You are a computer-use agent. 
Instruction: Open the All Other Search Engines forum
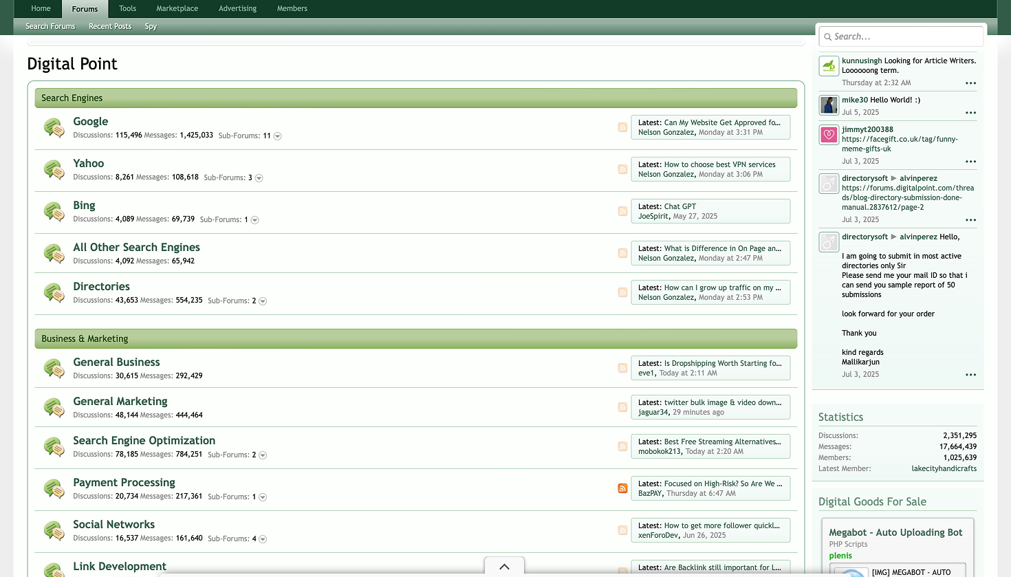pyautogui.click(x=136, y=248)
